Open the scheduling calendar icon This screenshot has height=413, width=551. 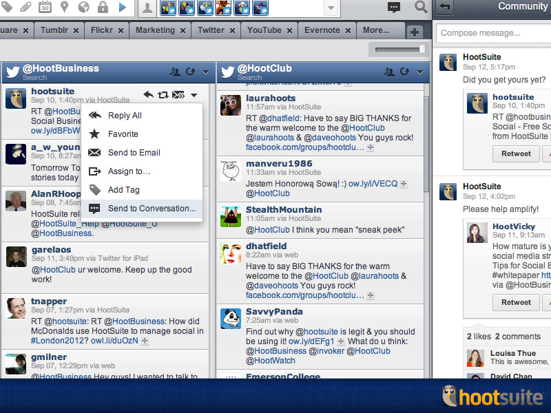point(45,8)
